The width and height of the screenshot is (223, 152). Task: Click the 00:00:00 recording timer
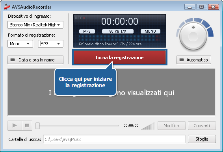pos(120,21)
